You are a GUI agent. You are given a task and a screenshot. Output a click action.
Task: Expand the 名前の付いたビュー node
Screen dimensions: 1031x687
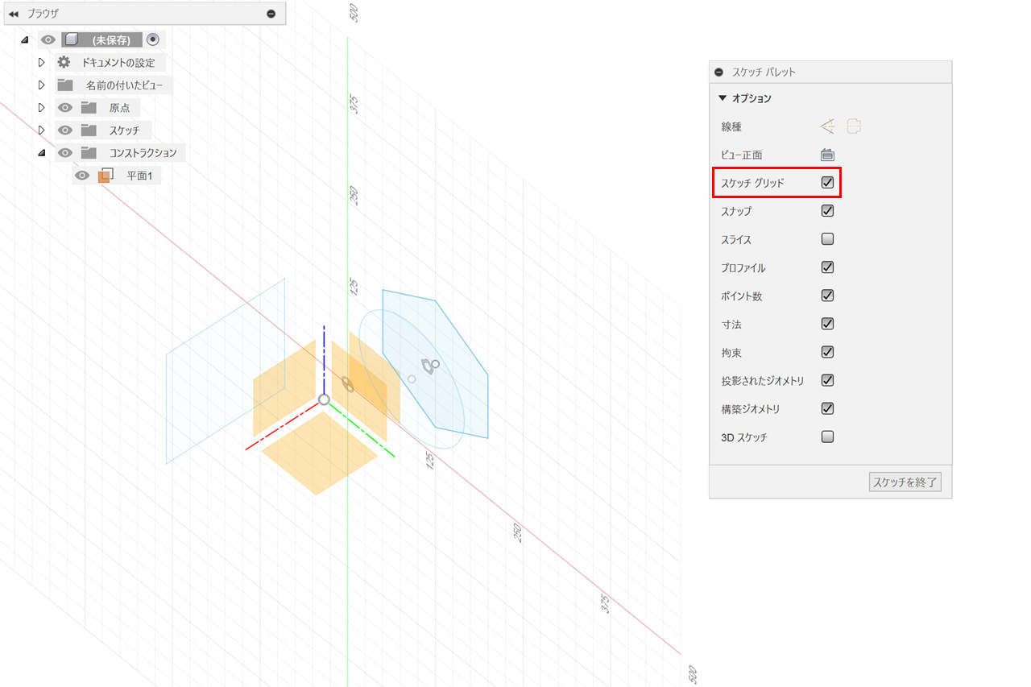coord(42,85)
